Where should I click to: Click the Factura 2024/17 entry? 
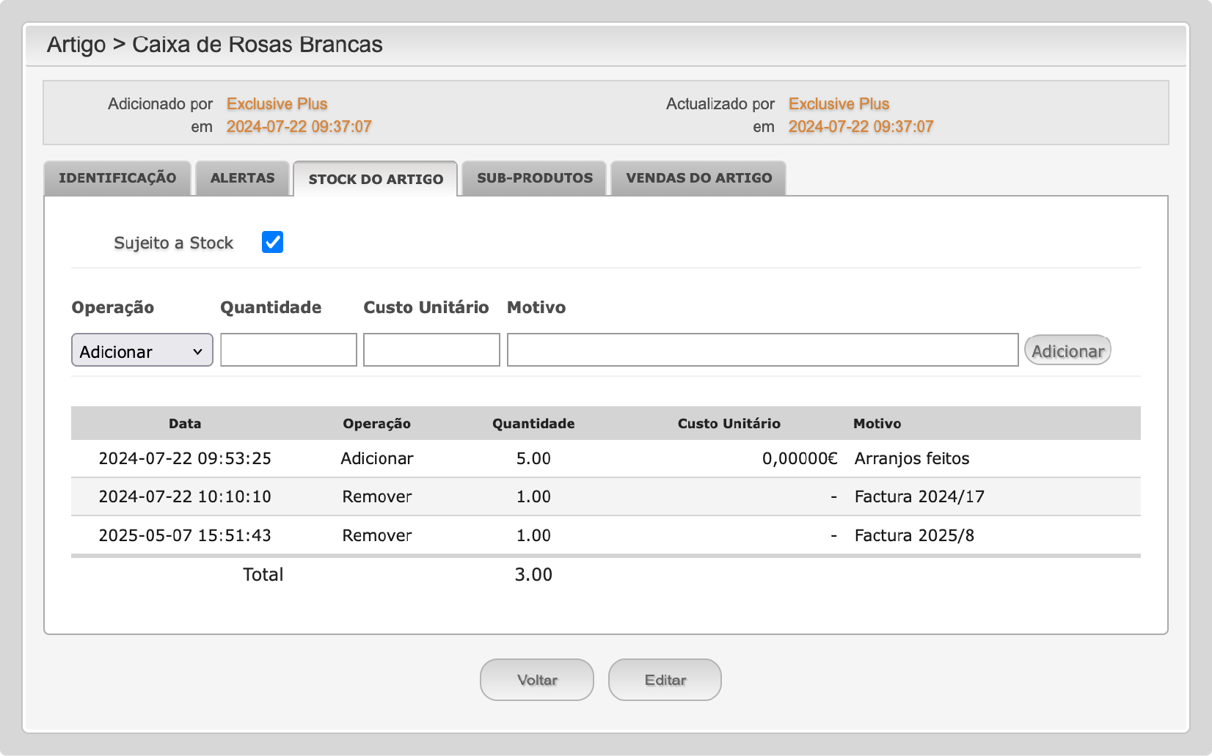(x=919, y=497)
